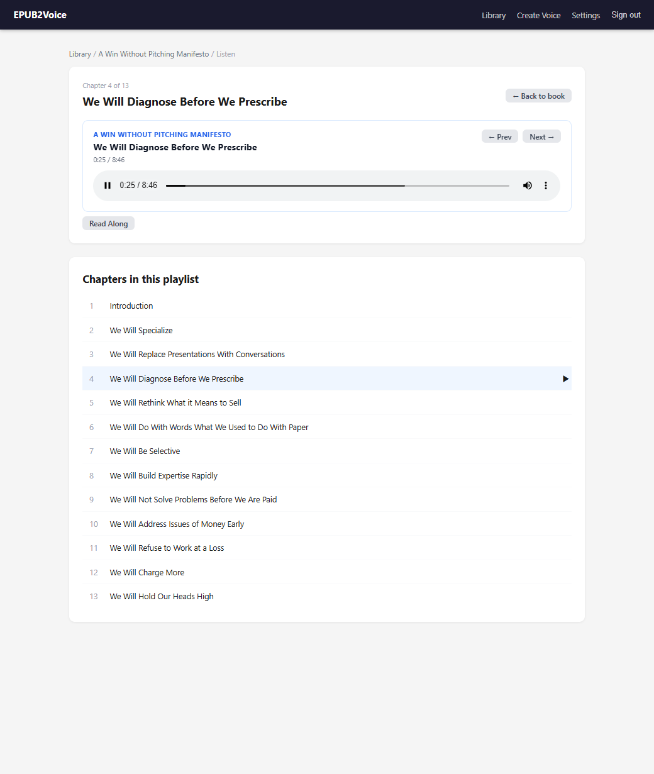This screenshot has width=654, height=774.
Task: Play chapter We Will Specialize
Action: point(327,330)
